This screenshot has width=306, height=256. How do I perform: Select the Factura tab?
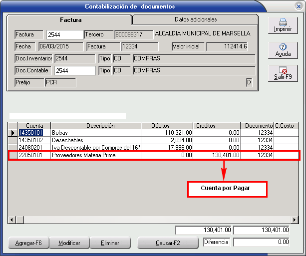(x=70, y=20)
